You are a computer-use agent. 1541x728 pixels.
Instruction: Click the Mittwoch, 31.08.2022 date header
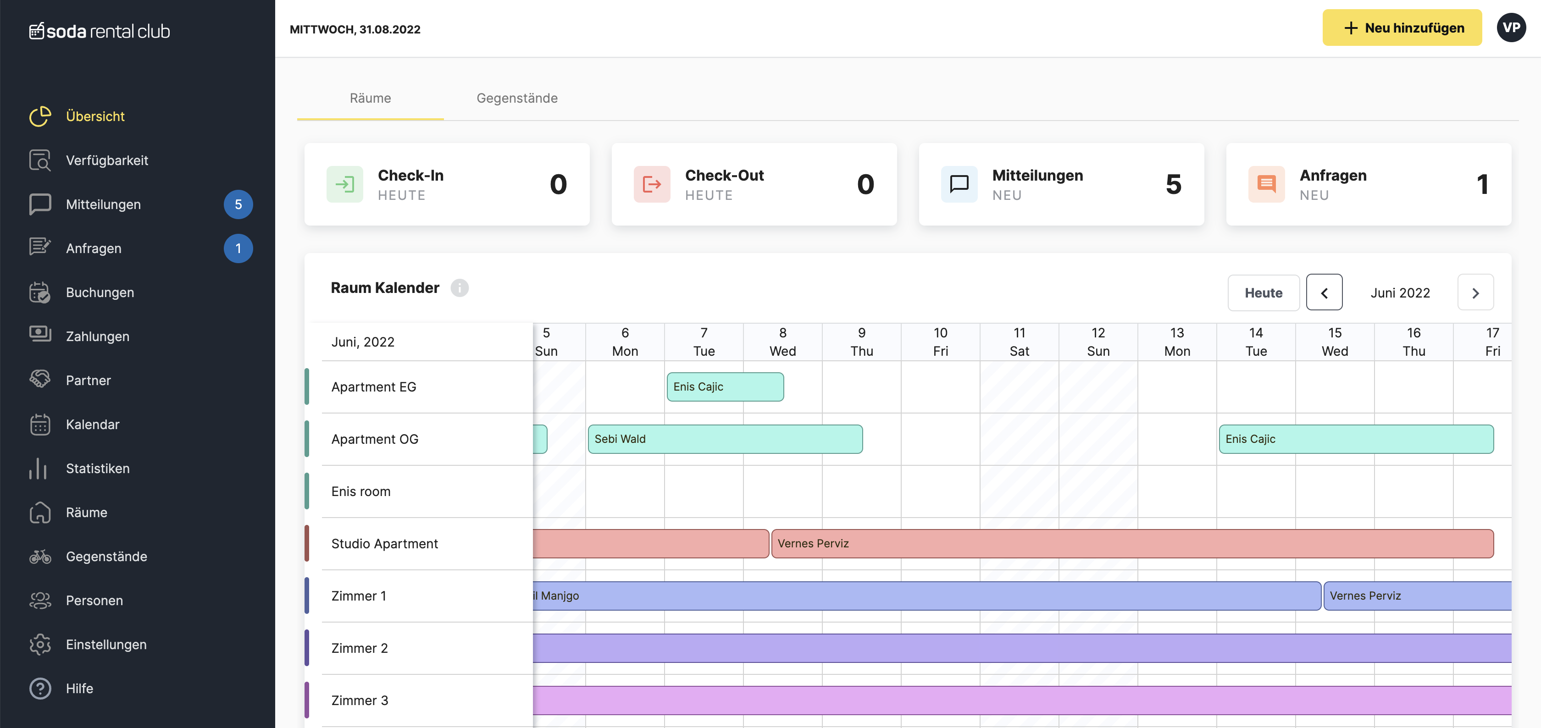[x=355, y=29]
